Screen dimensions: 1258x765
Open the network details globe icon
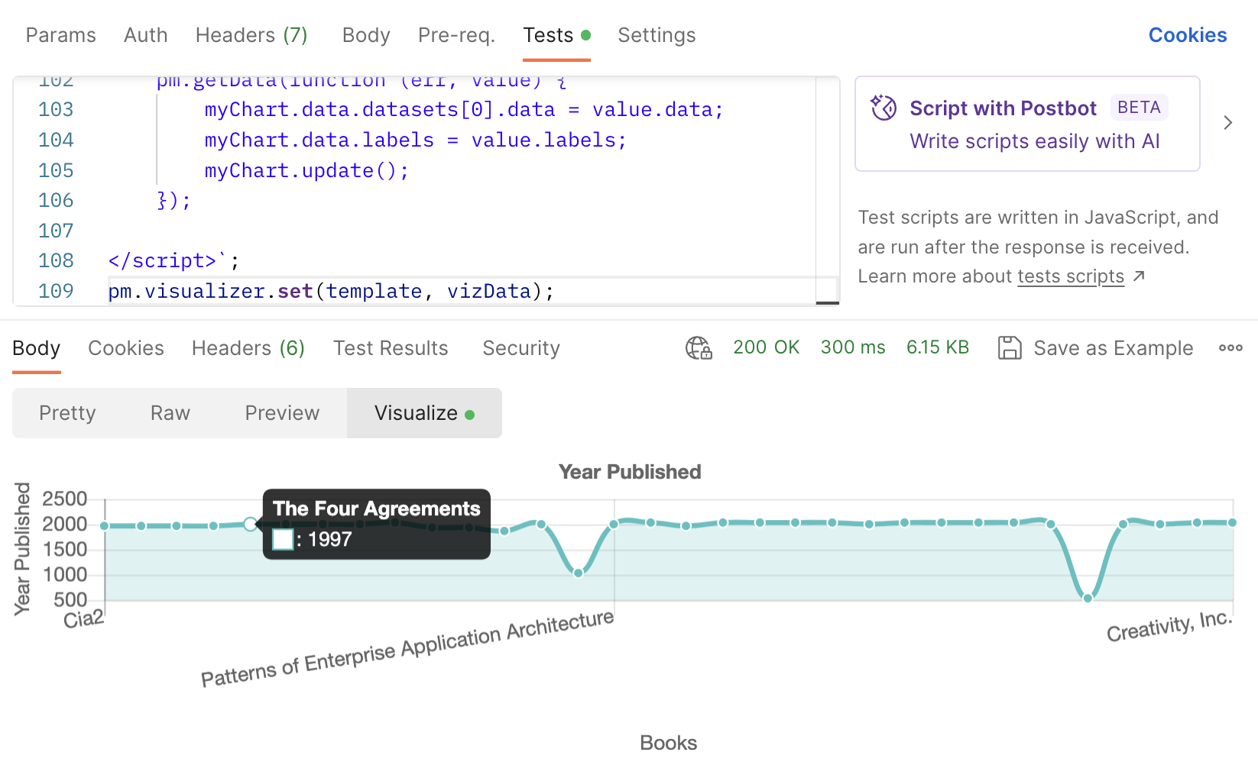pyautogui.click(x=698, y=347)
